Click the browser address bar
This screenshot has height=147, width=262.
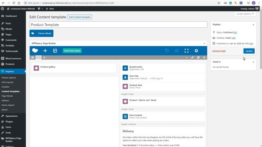point(120,3)
